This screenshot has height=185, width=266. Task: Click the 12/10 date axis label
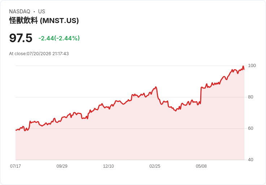tap(108, 166)
